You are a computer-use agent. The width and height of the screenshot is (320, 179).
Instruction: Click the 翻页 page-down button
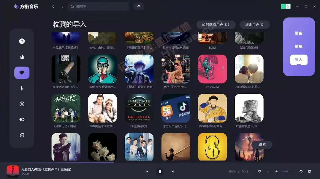pos(262,145)
